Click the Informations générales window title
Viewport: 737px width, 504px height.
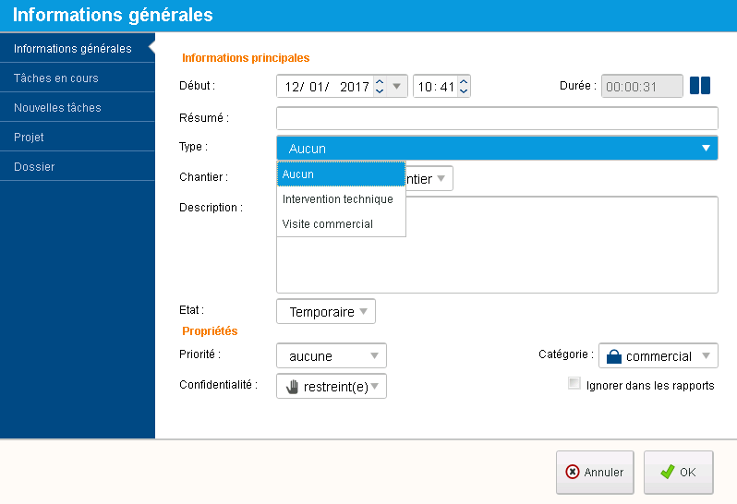[113, 15]
